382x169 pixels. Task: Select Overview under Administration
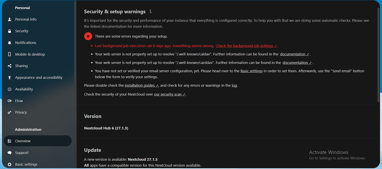click(38, 141)
